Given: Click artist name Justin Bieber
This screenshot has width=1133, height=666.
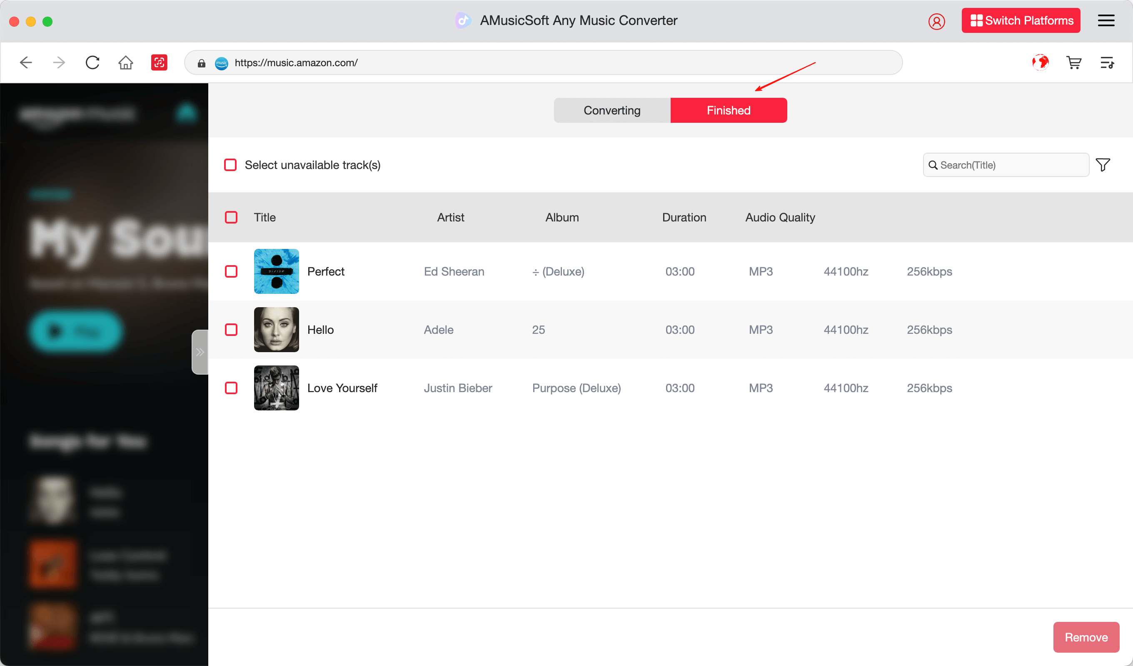Looking at the screenshot, I should pyautogui.click(x=458, y=388).
